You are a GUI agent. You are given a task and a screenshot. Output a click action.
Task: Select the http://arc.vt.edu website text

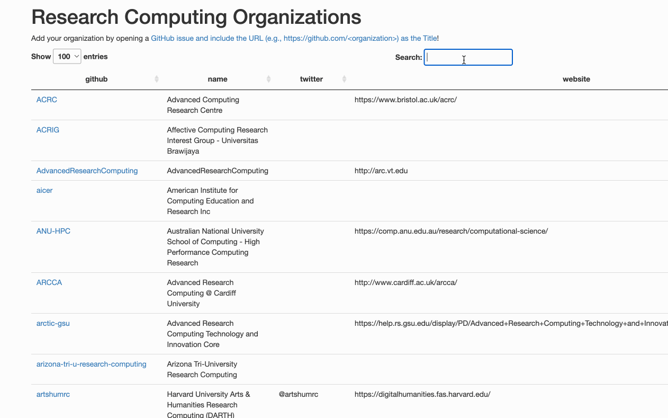[381, 171]
